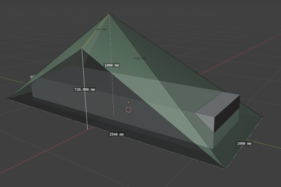The image size is (281, 187).
Task: Select the bottom-right base corner of pyramid
Action: click(x=225, y=169)
